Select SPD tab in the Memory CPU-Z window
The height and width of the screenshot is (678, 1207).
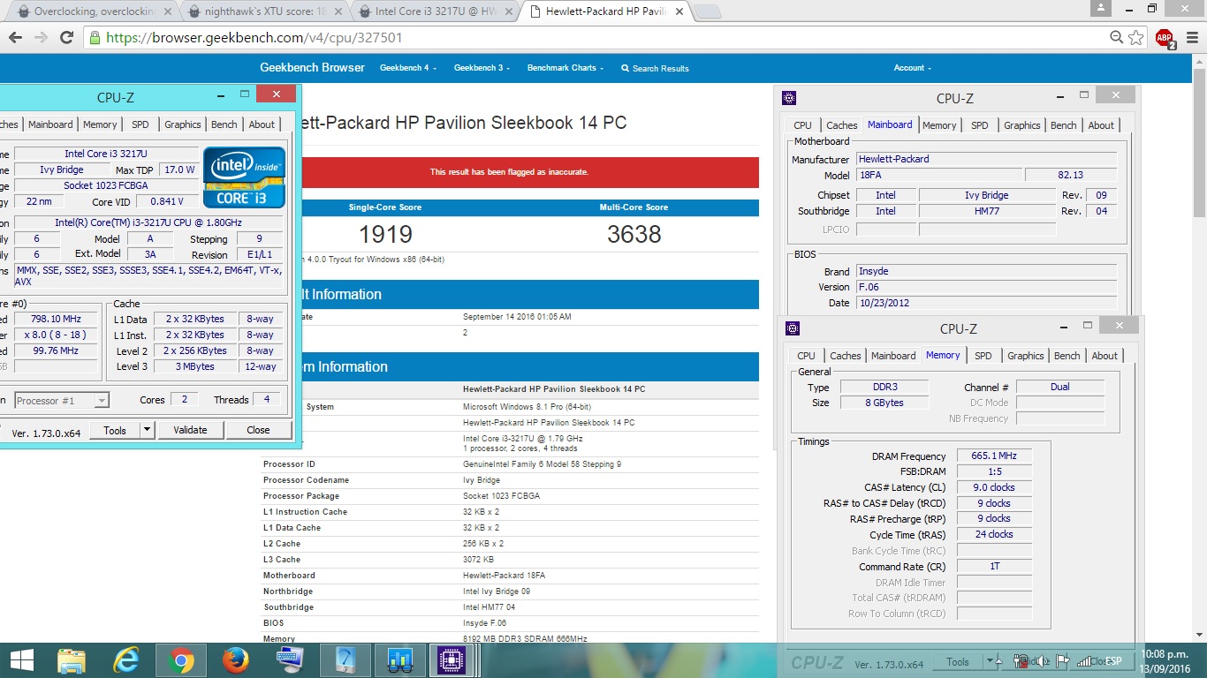click(x=983, y=356)
